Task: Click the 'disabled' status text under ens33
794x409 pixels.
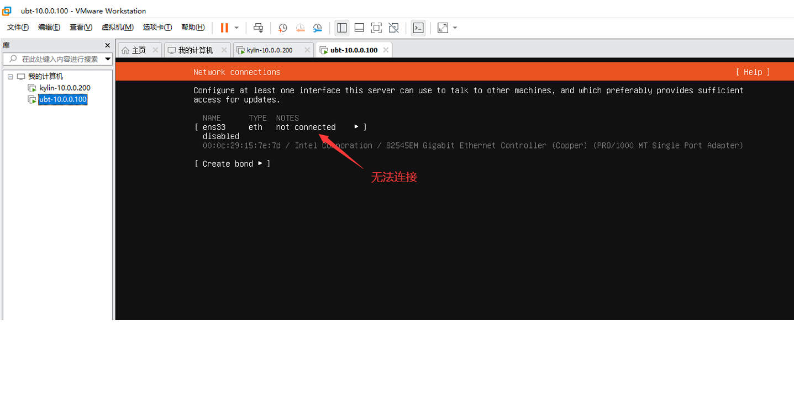Action: pyautogui.click(x=221, y=136)
